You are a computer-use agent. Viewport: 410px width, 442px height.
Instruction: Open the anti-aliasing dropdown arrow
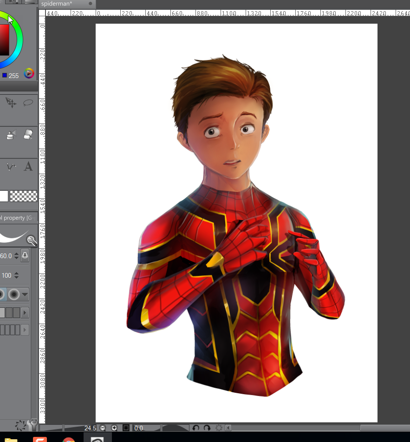click(25, 294)
